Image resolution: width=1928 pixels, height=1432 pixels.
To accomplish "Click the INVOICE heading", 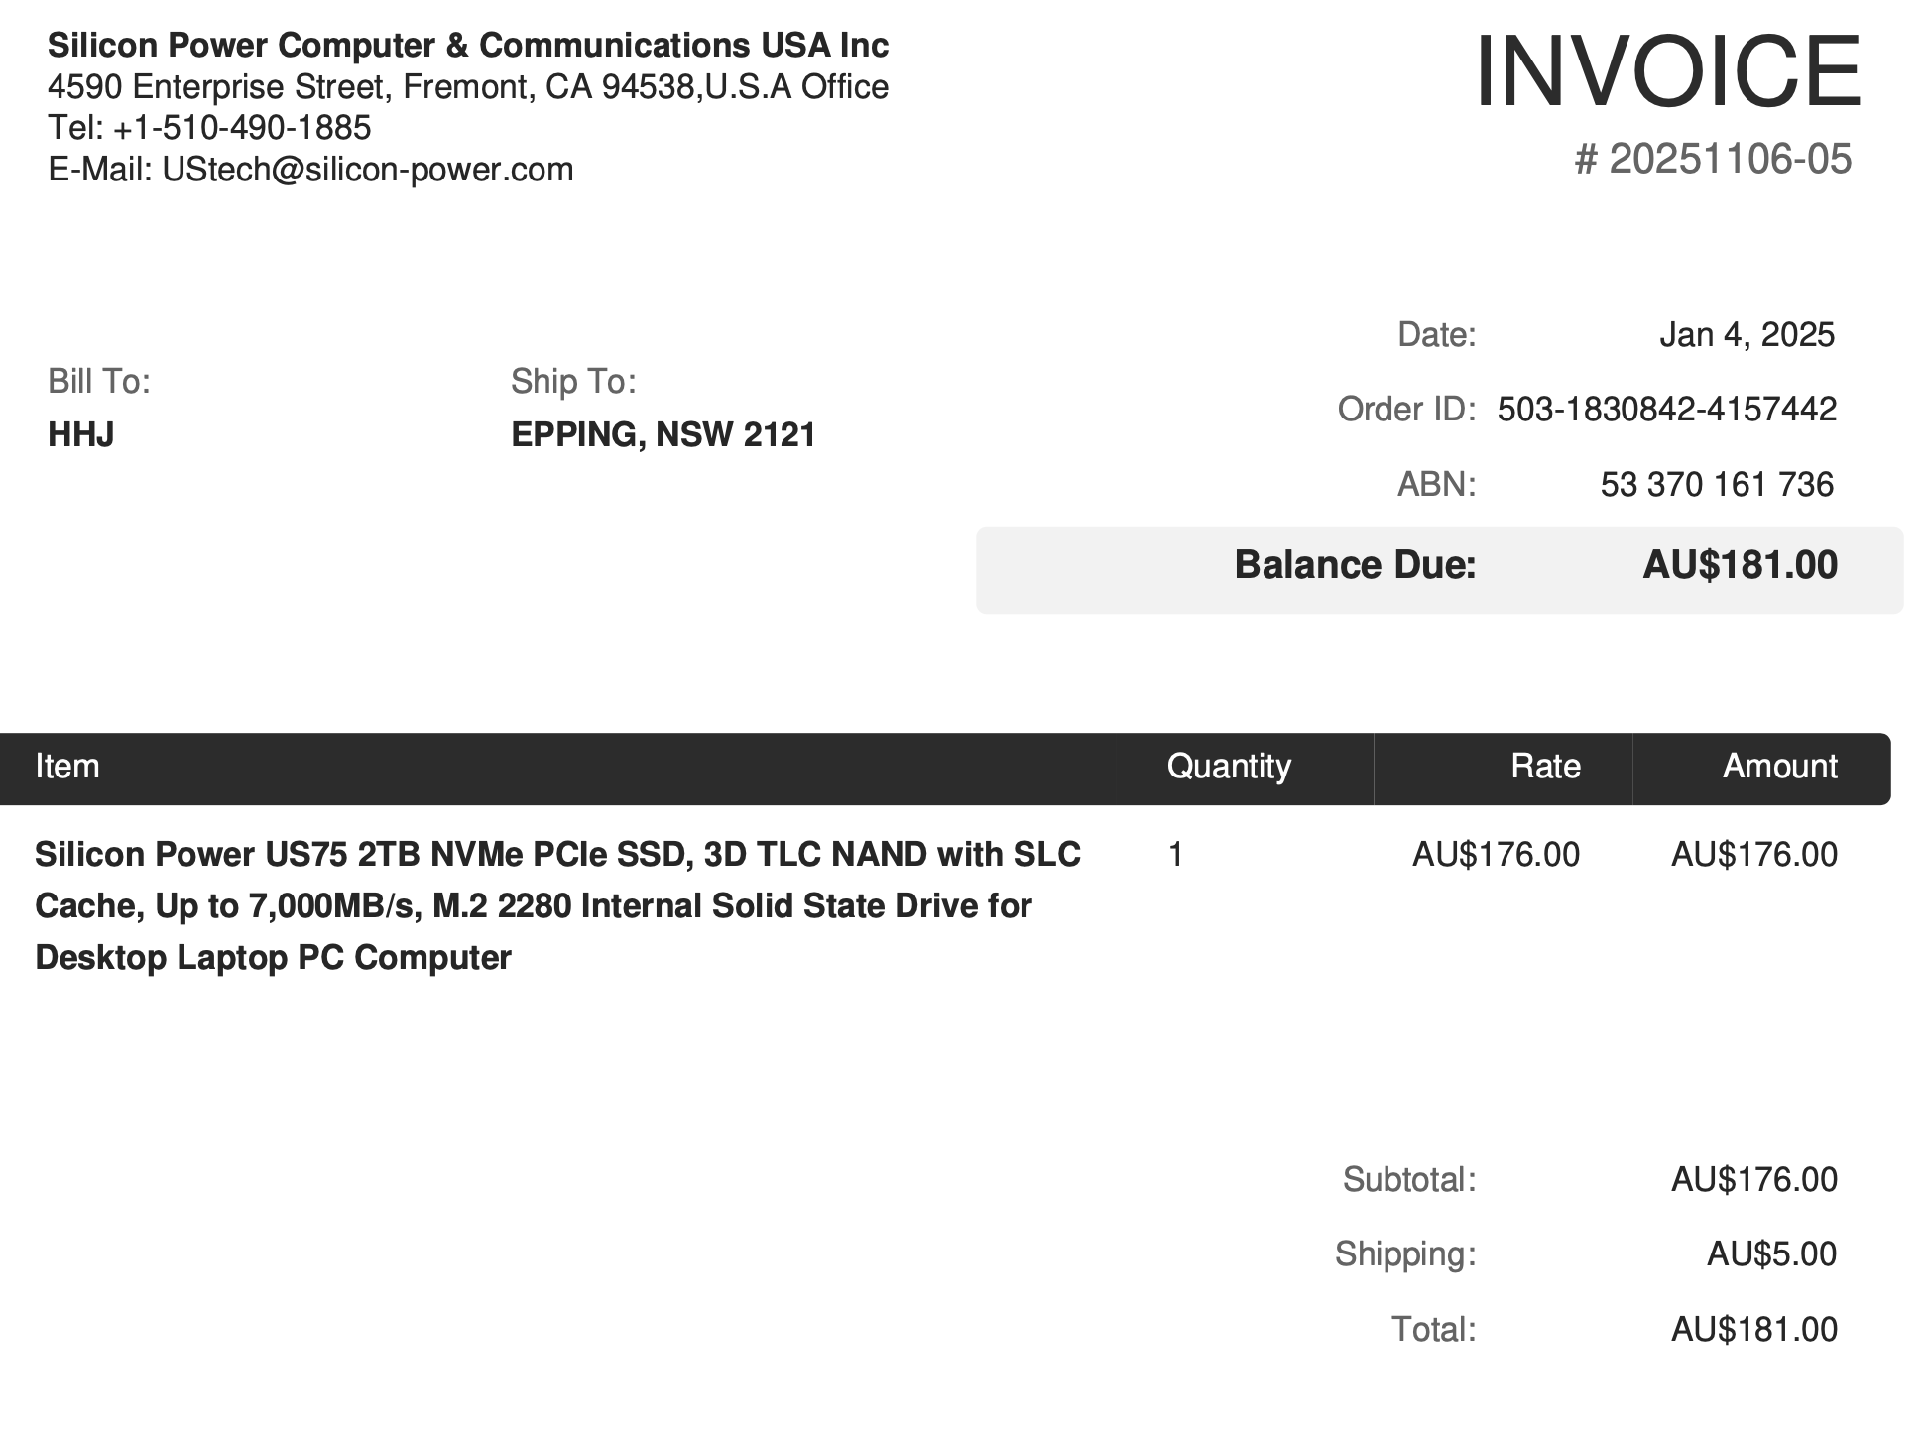I will click(1667, 72).
